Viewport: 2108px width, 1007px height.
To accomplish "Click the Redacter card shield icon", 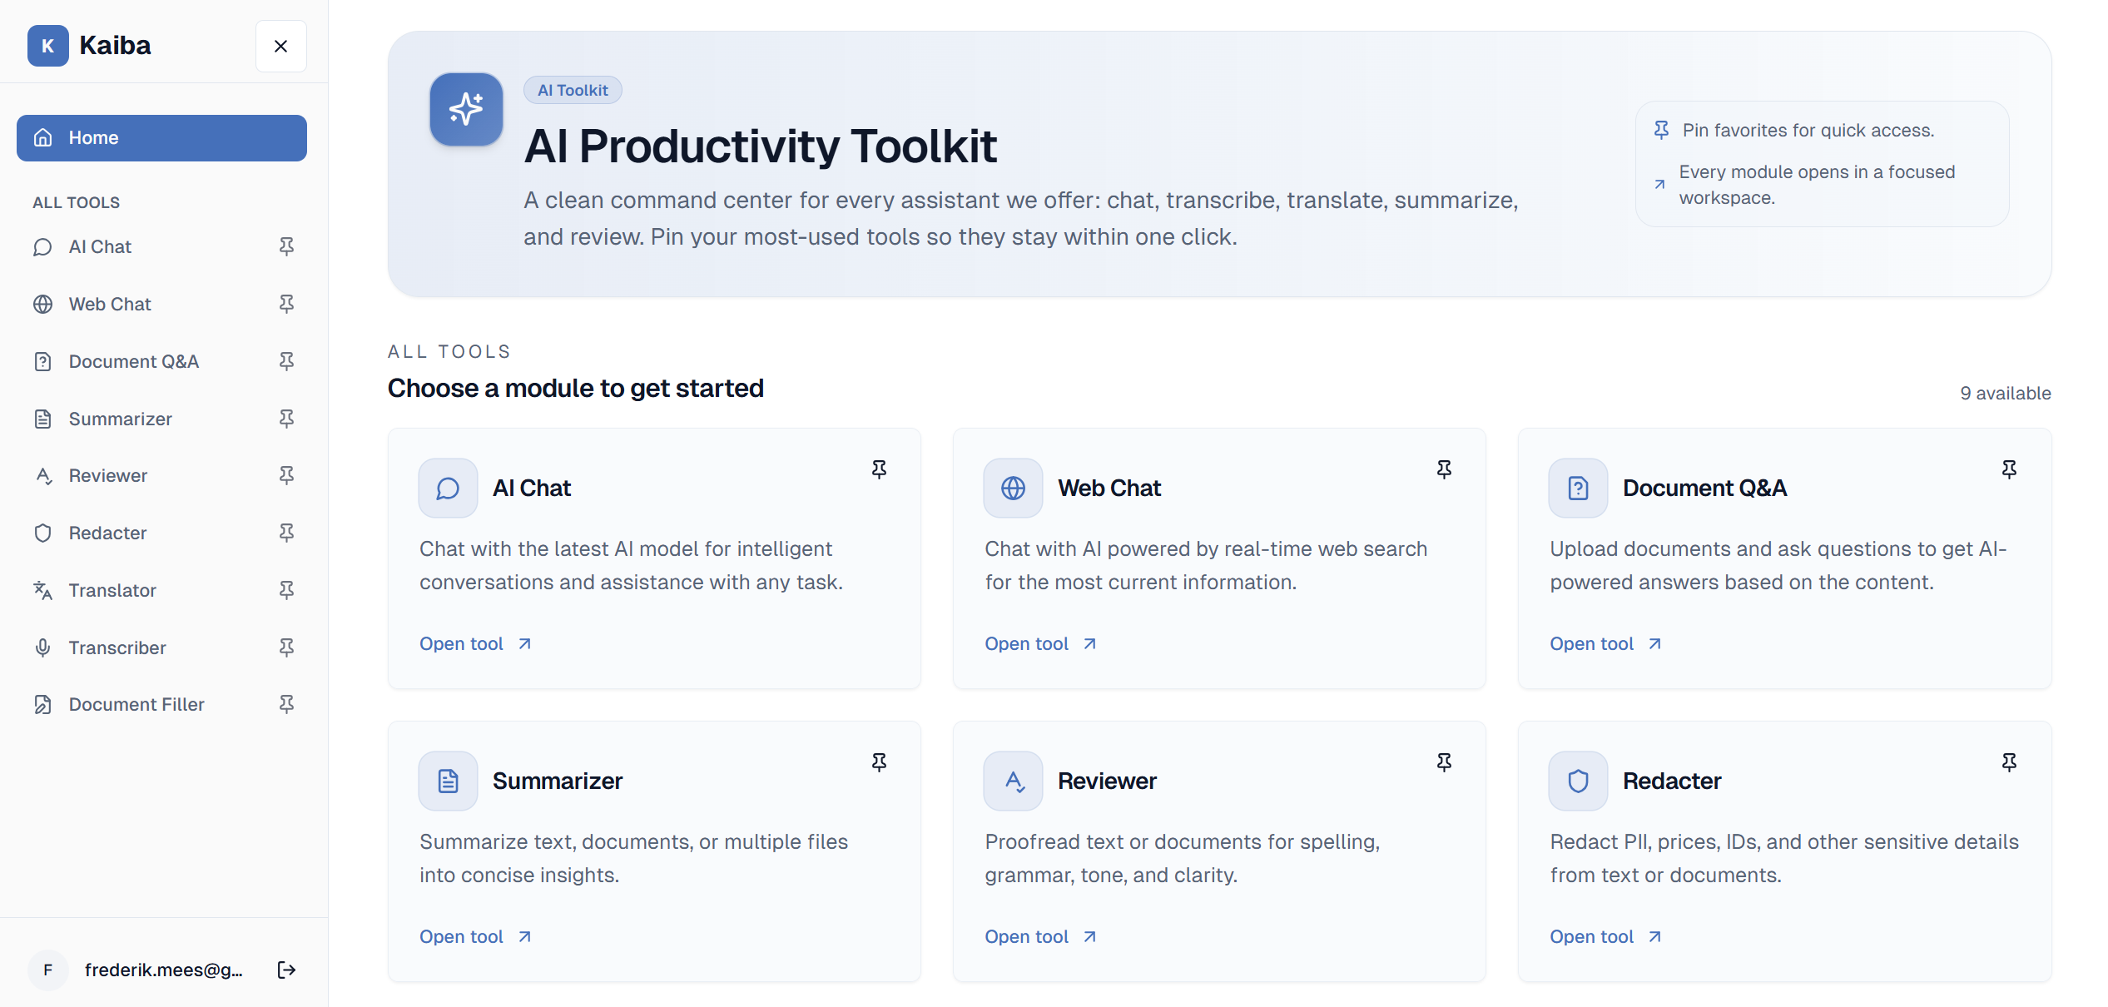I will coord(1578,781).
